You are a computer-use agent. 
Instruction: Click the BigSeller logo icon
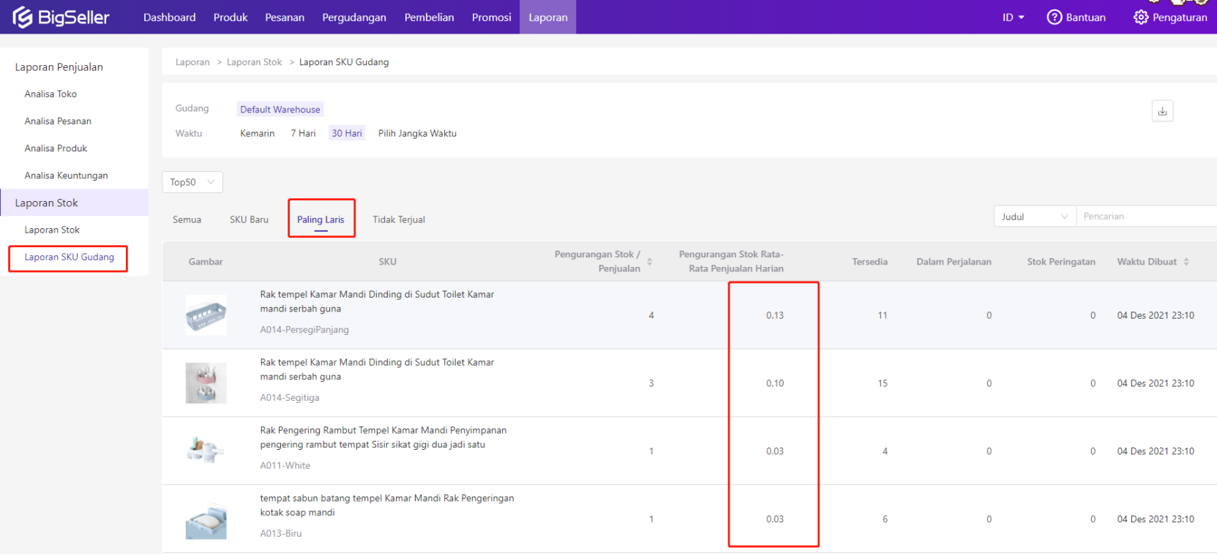coord(23,17)
